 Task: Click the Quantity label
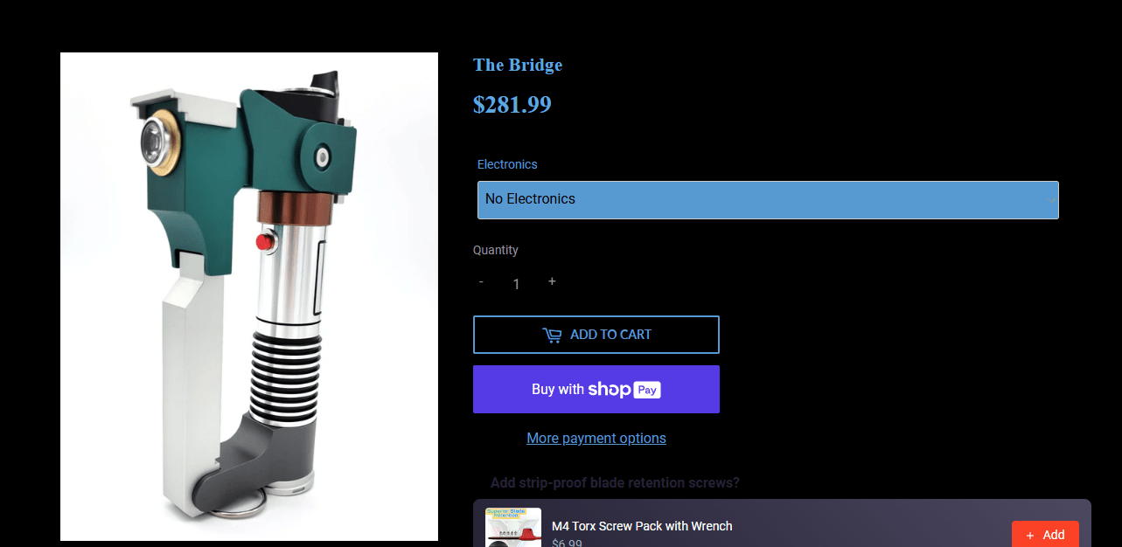[496, 250]
